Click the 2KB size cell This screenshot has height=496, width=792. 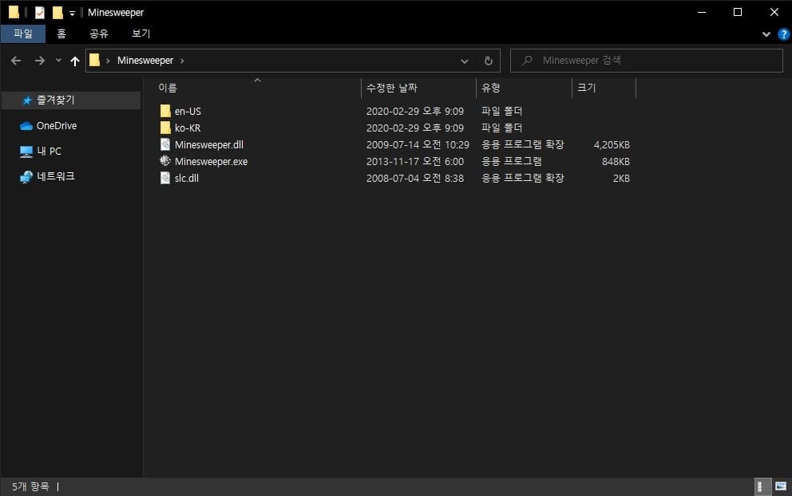coord(621,178)
